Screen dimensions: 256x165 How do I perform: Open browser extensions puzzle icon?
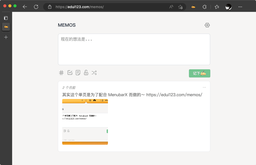204,7
